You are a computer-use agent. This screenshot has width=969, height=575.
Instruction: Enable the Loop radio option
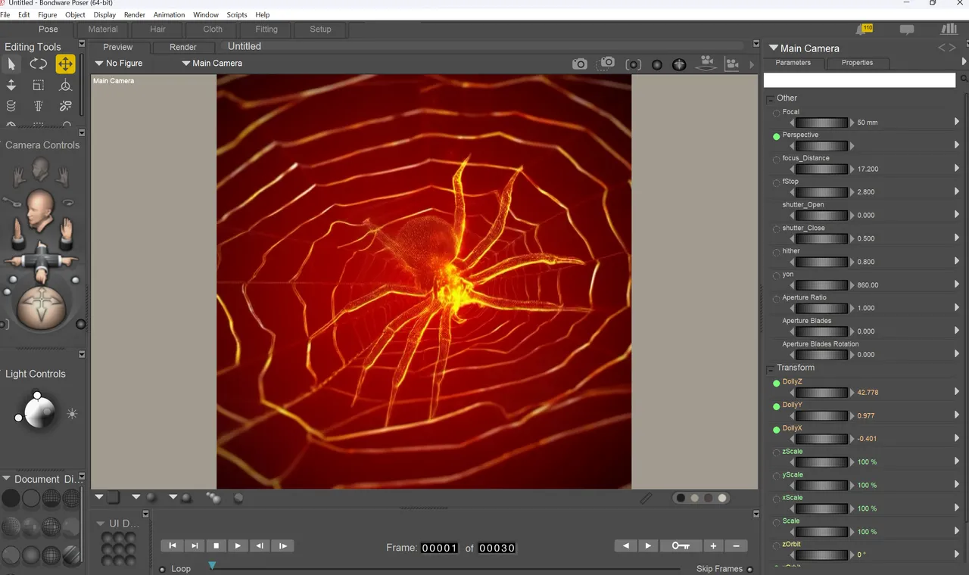162,569
